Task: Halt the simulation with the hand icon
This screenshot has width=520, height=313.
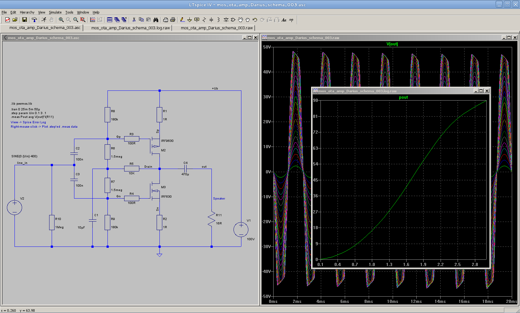Action: 51,20
